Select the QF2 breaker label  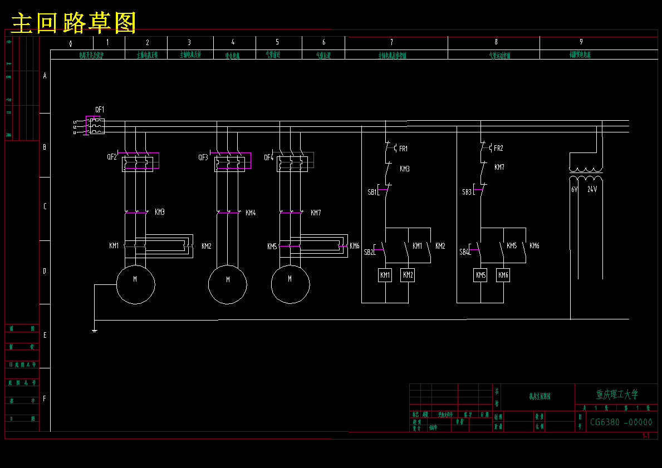click(x=112, y=157)
